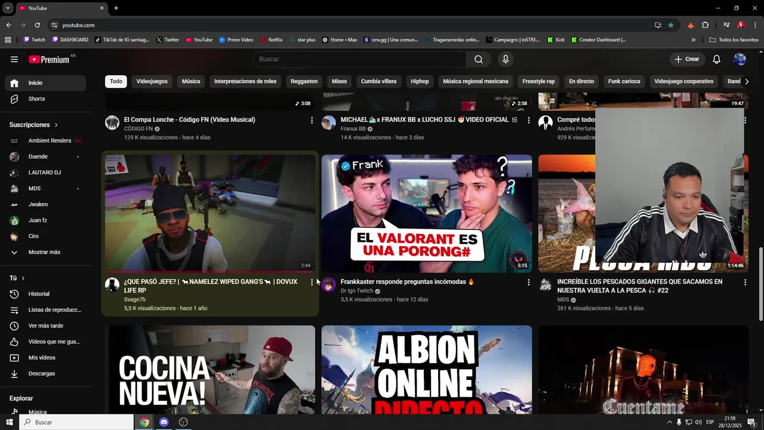
Task: Click the Chrome address bar
Action: point(352,25)
